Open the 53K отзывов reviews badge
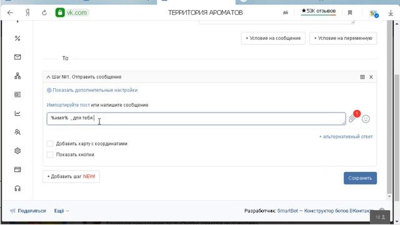 318,11
